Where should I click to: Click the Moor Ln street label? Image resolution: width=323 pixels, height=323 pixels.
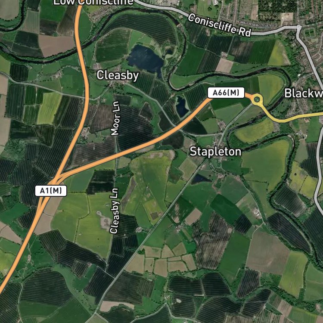click(115, 118)
